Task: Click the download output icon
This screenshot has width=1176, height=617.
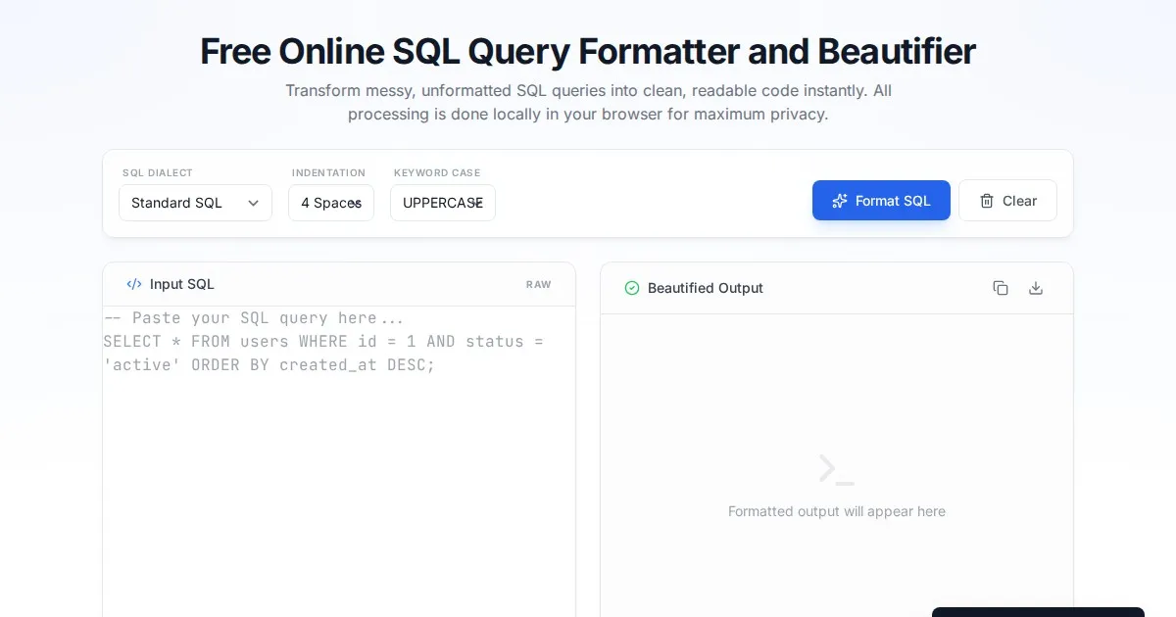Action: click(x=1036, y=288)
